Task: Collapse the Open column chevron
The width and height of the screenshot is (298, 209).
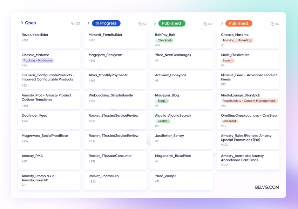Action: point(22,23)
